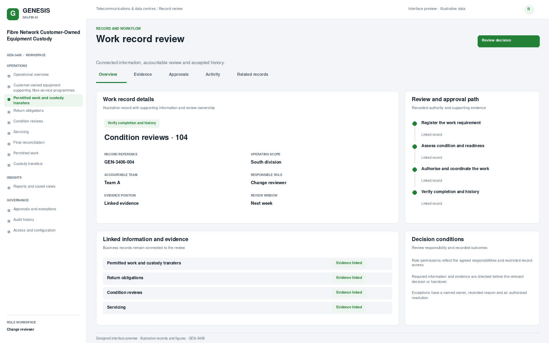Open the Activity tab
Screen dimensions: 549x343
(213, 74)
